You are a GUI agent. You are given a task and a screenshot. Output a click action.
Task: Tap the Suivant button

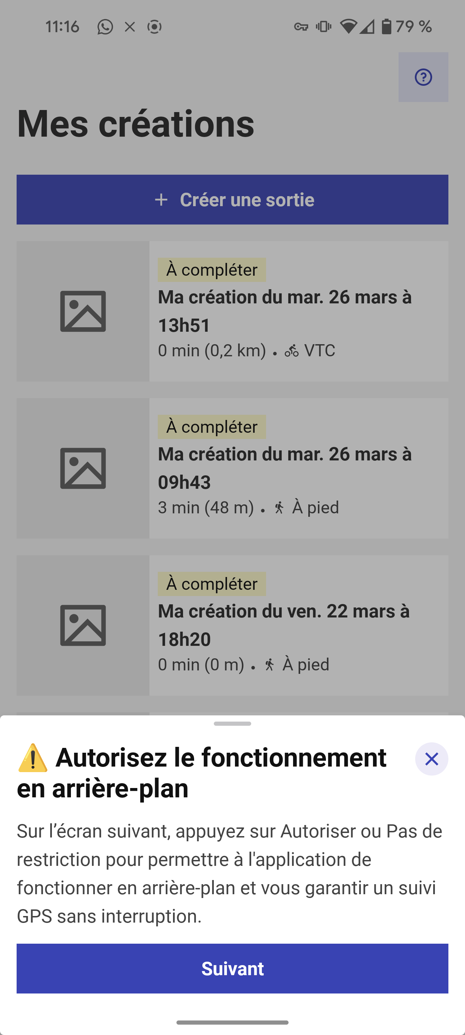click(232, 969)
